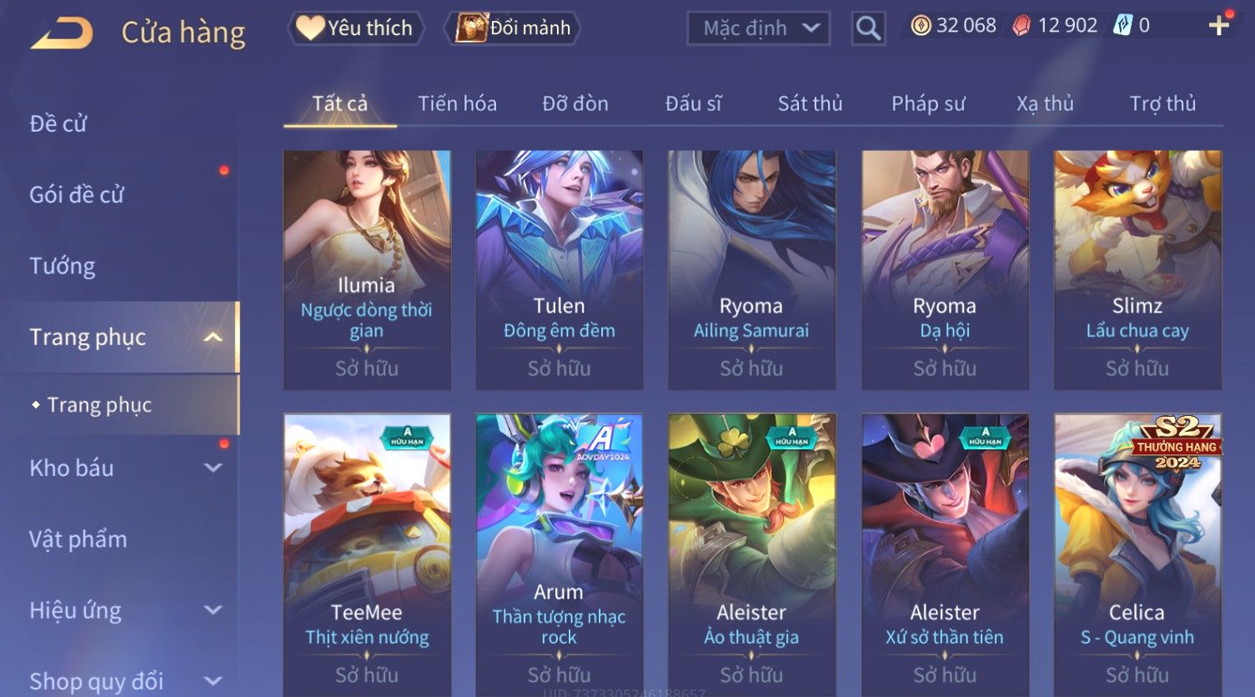The image size is (1255, 697).
Task: Go to Gói đề cử sidebar item
Action: coord(77,195)
